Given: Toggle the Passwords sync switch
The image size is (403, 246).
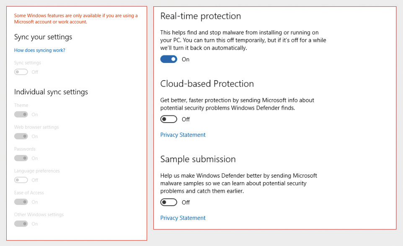Looking at the screenshot, I should (21, 158).
